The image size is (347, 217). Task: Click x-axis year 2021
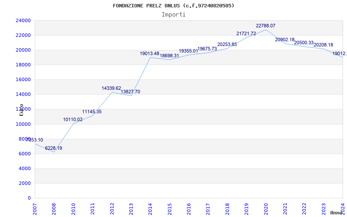pyautogui.click(x=285, y=209)
